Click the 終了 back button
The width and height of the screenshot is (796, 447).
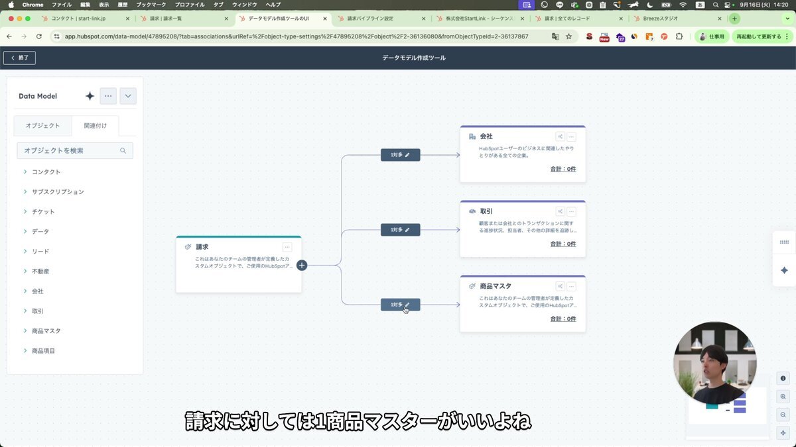pos(19,58)
